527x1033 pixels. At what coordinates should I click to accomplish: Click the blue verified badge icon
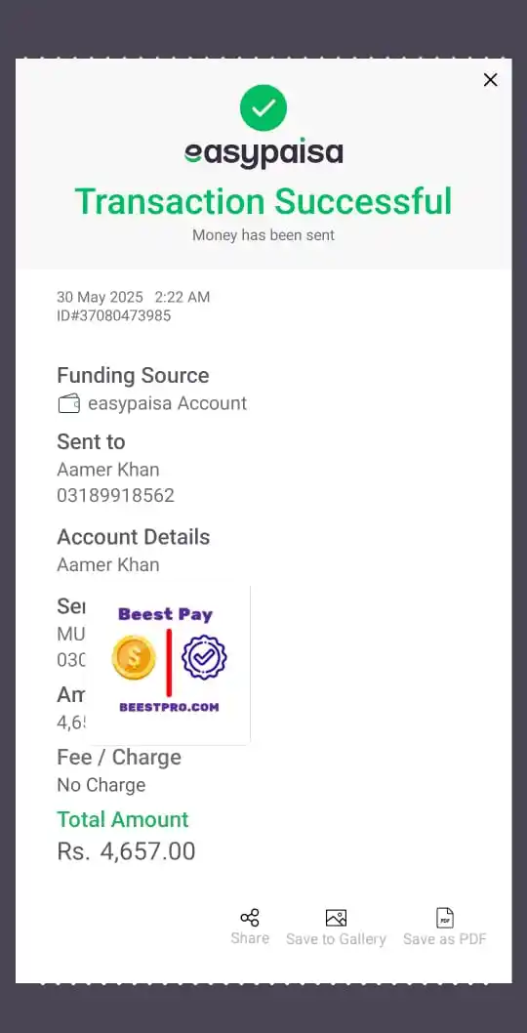coord(204,657)
